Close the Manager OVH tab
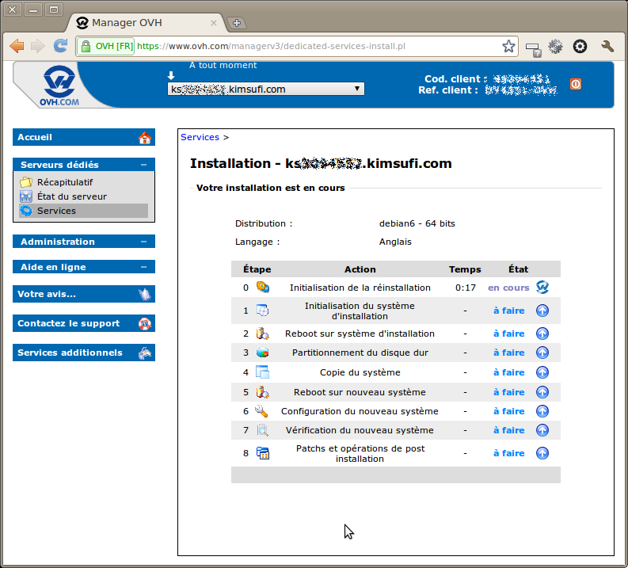 point(214,23)
